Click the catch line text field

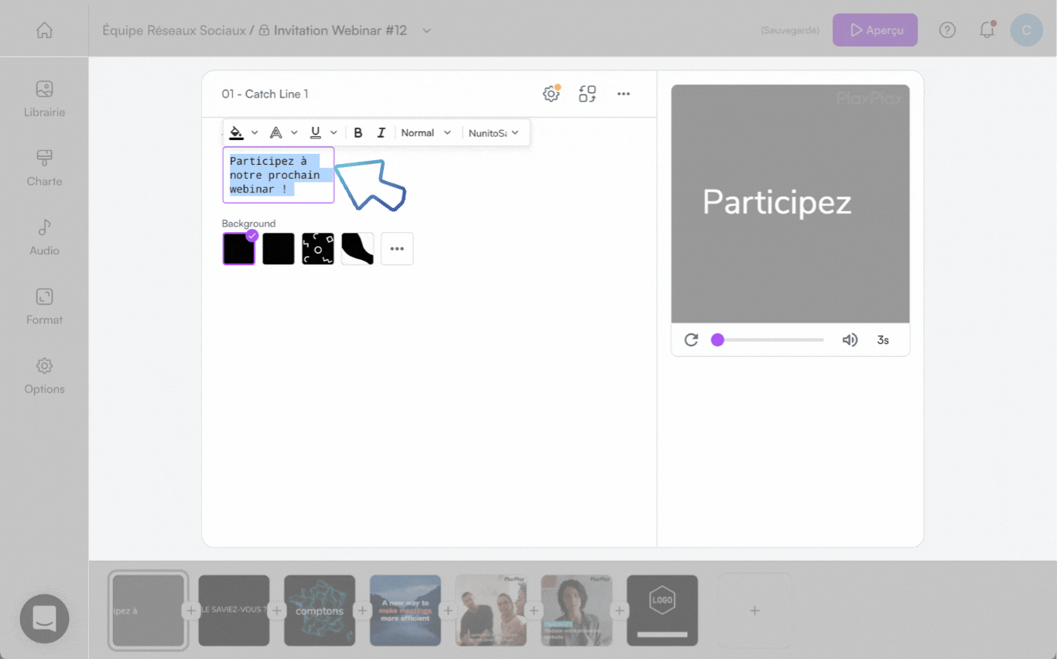(x=279, y=175)
